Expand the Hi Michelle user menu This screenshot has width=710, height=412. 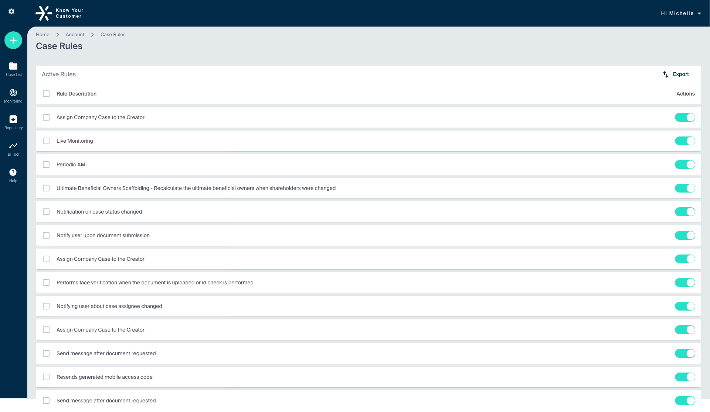[x=681, y=13]
